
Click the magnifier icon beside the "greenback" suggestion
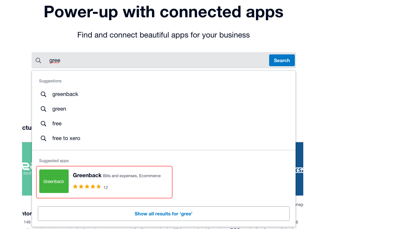pos(43,94)
